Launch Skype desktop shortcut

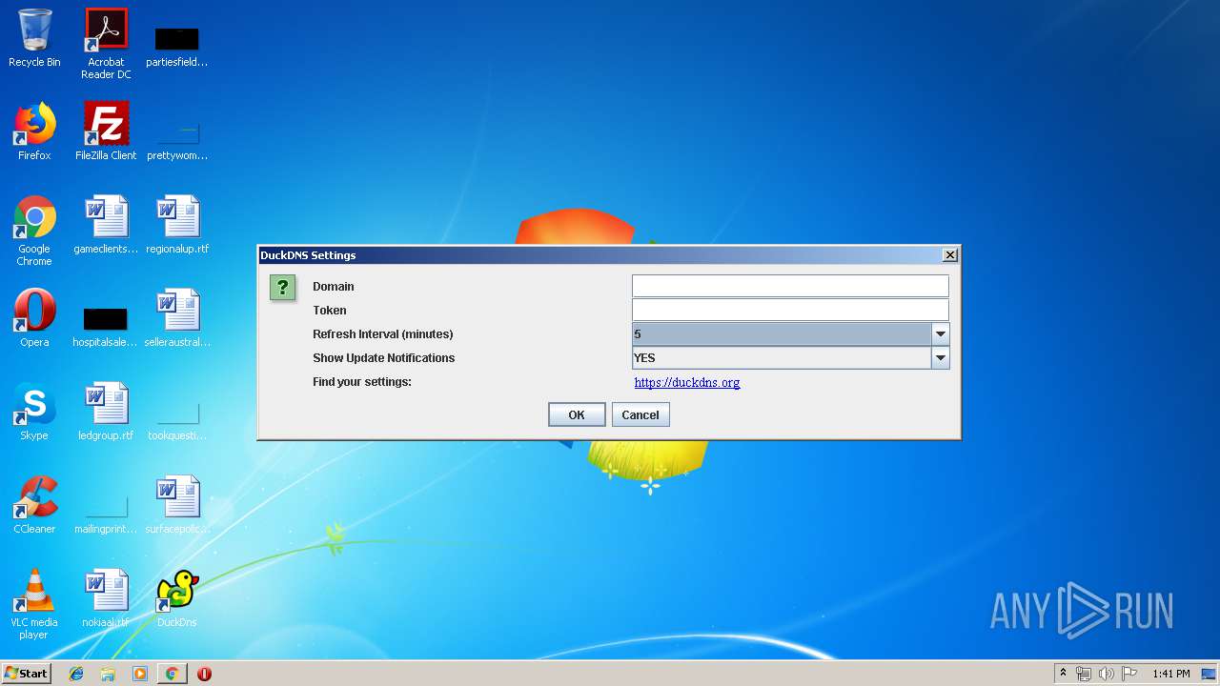point(34,412)
